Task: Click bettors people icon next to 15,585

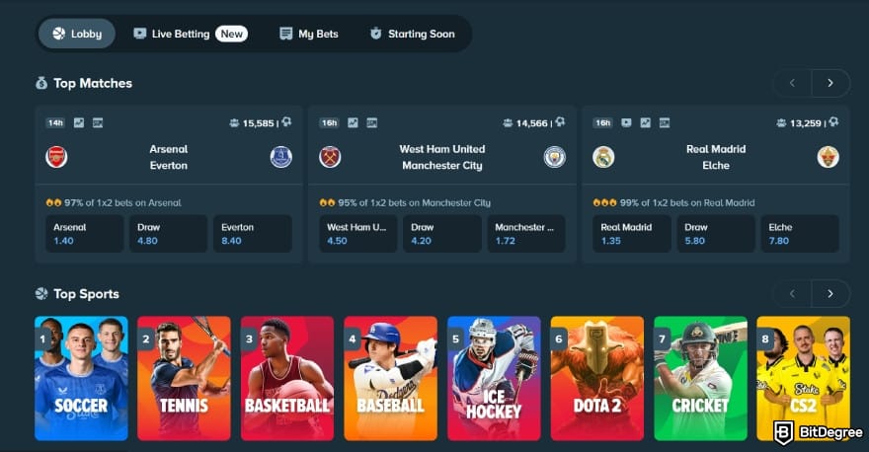Action: (x=234, y=123)
